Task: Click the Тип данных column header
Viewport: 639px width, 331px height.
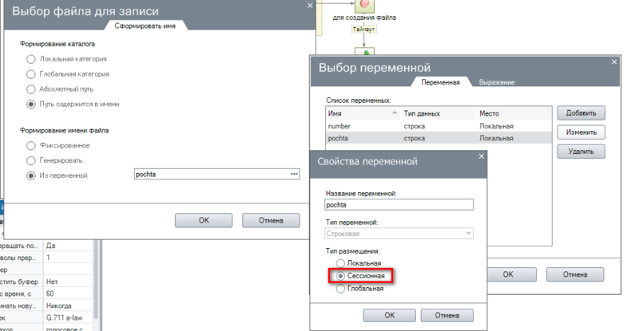Action: (437, 113)
